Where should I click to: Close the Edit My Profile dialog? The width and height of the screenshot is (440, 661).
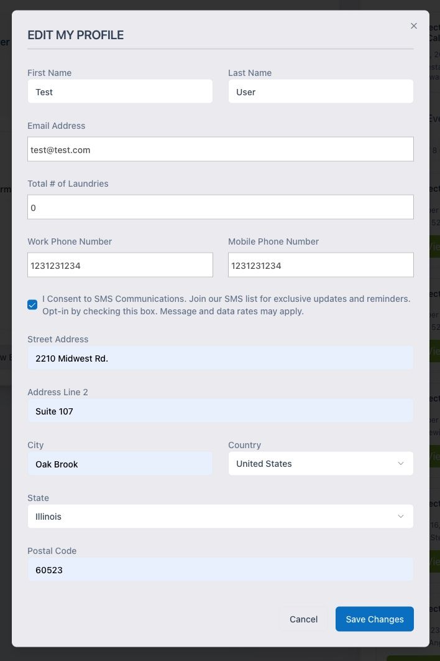414,26
